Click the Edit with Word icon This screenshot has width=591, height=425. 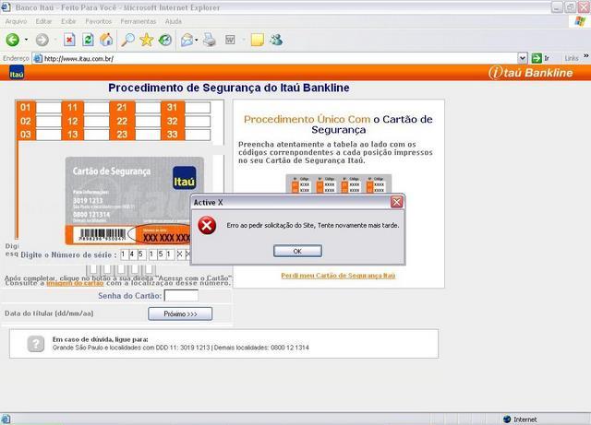(x=230, y=40)
